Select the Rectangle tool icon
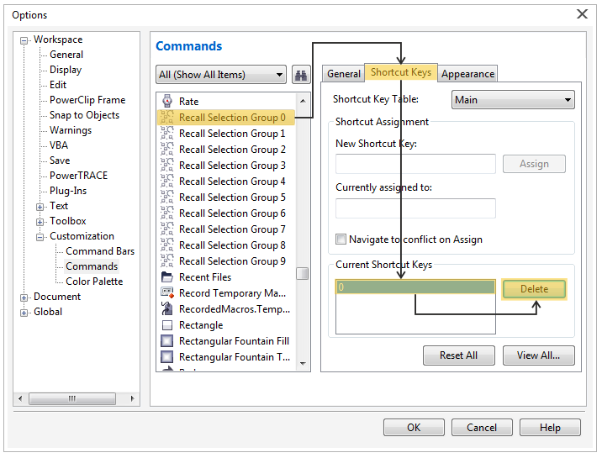This screenshot has height=458, width=602. point(167,325)
